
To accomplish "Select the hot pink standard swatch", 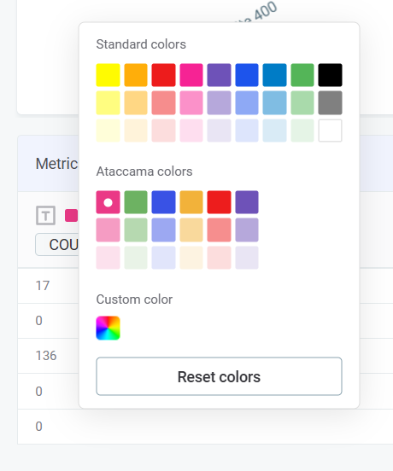I will (x=191, y=75).
